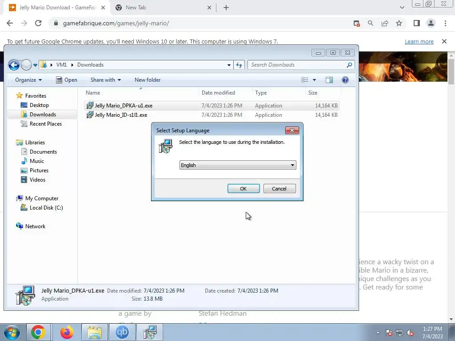Click VM1 in the address breadcrumb
The image size is (455, 341).
(61, 65)
